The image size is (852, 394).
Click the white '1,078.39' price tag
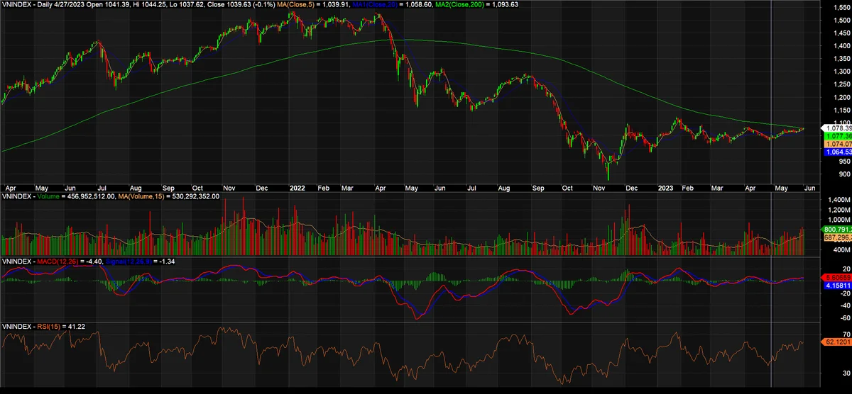(x=836, y=128)
